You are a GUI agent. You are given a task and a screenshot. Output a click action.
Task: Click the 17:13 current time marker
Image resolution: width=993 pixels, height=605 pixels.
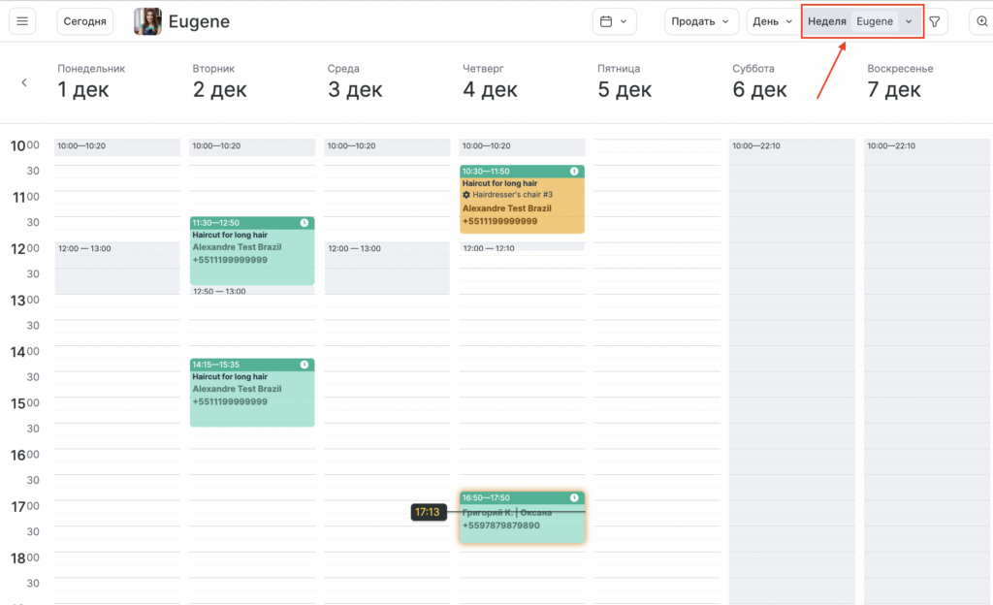[428, 512]
